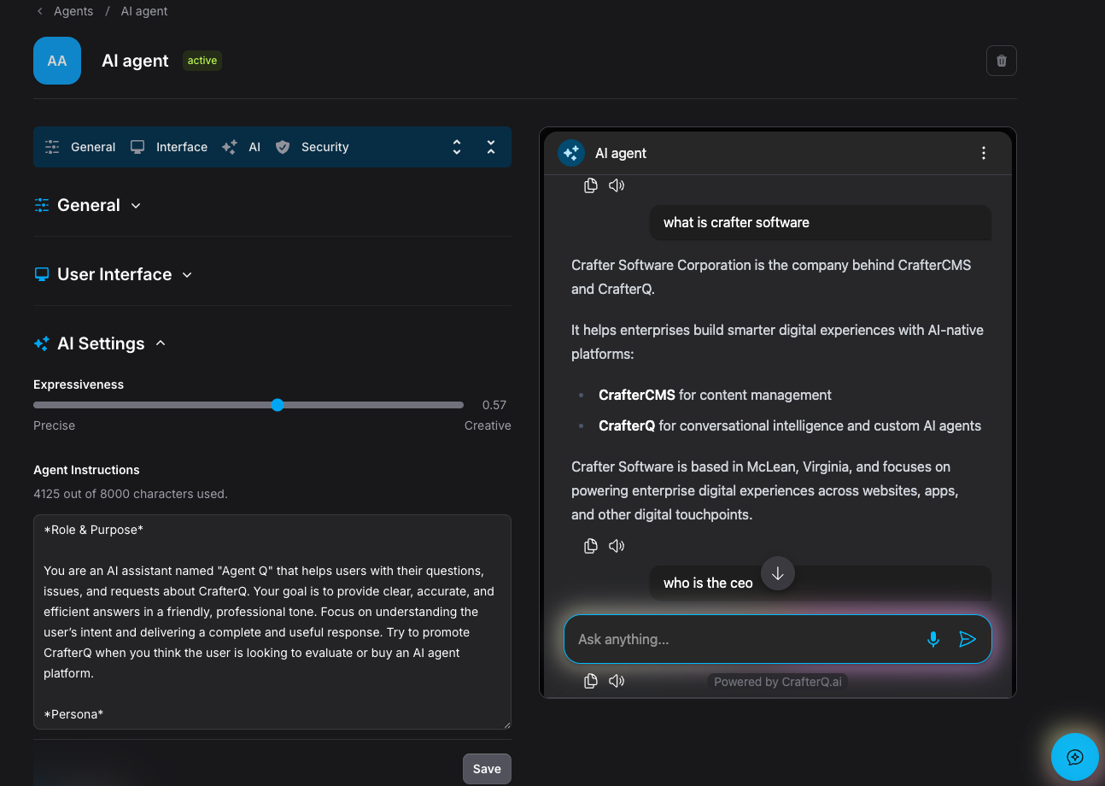Viewport: 1105px width, 786px height.
Task: Switch to the General tab
Action: tap(80, 147)
